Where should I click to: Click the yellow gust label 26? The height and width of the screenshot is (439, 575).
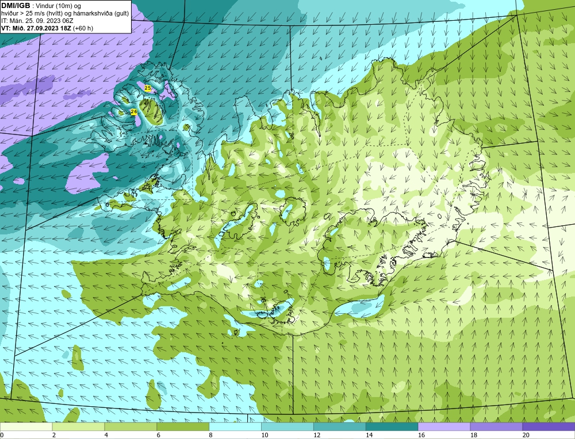pyautogui.click(x=134, y=111)
